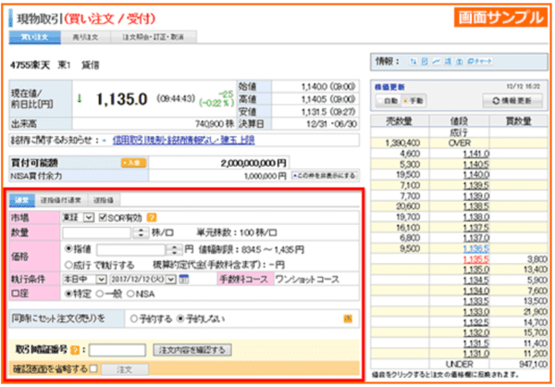Open the calendar icon next to execution date

183,280
